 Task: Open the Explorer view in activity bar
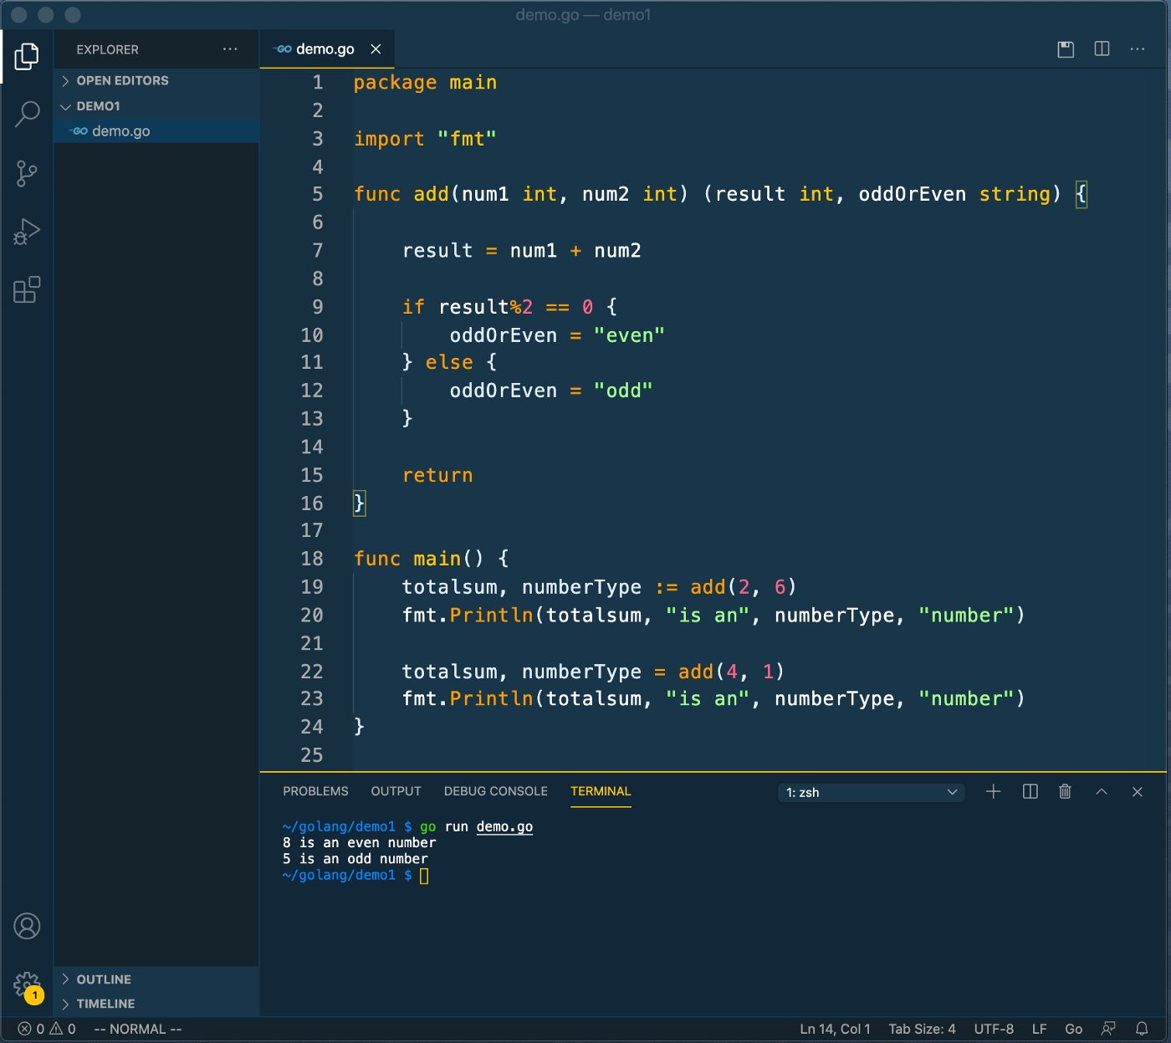pyautogui.click(x=27, y=56)
